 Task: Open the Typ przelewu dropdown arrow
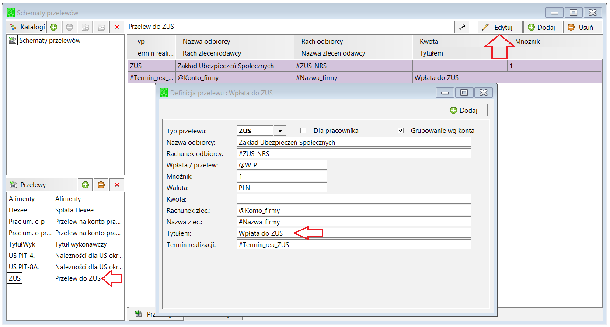[280, 131]
